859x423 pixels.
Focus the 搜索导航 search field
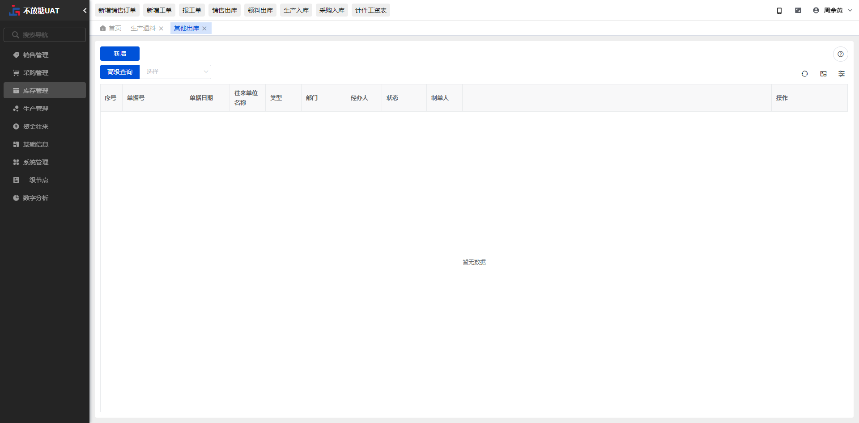tap(45, 35)
